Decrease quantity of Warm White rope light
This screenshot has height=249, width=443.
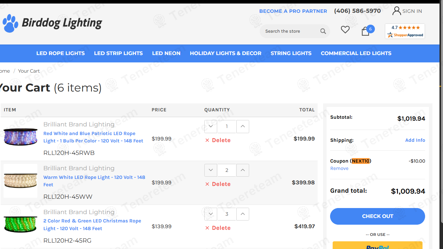click(211, 170)
